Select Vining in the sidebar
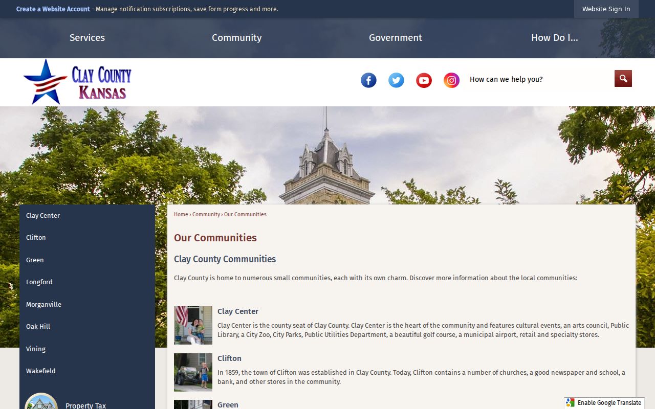 click(87, 349)
